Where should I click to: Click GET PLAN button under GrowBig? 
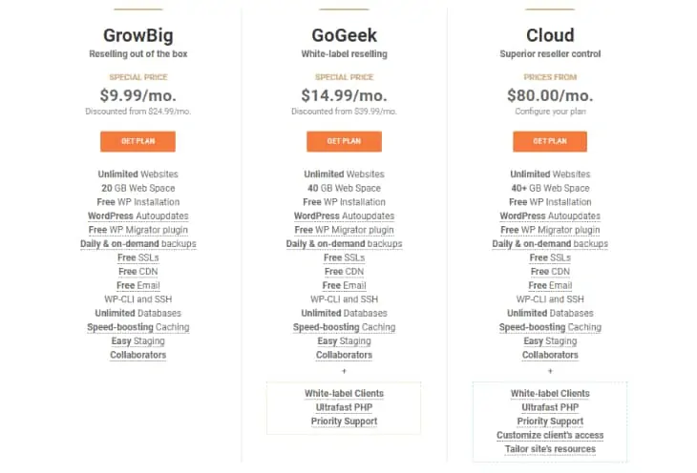click(137, 141)
